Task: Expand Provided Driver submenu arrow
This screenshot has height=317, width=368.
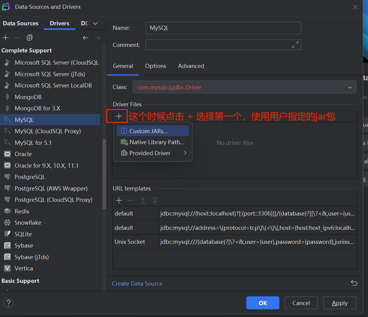Action: tap(185, 153)
